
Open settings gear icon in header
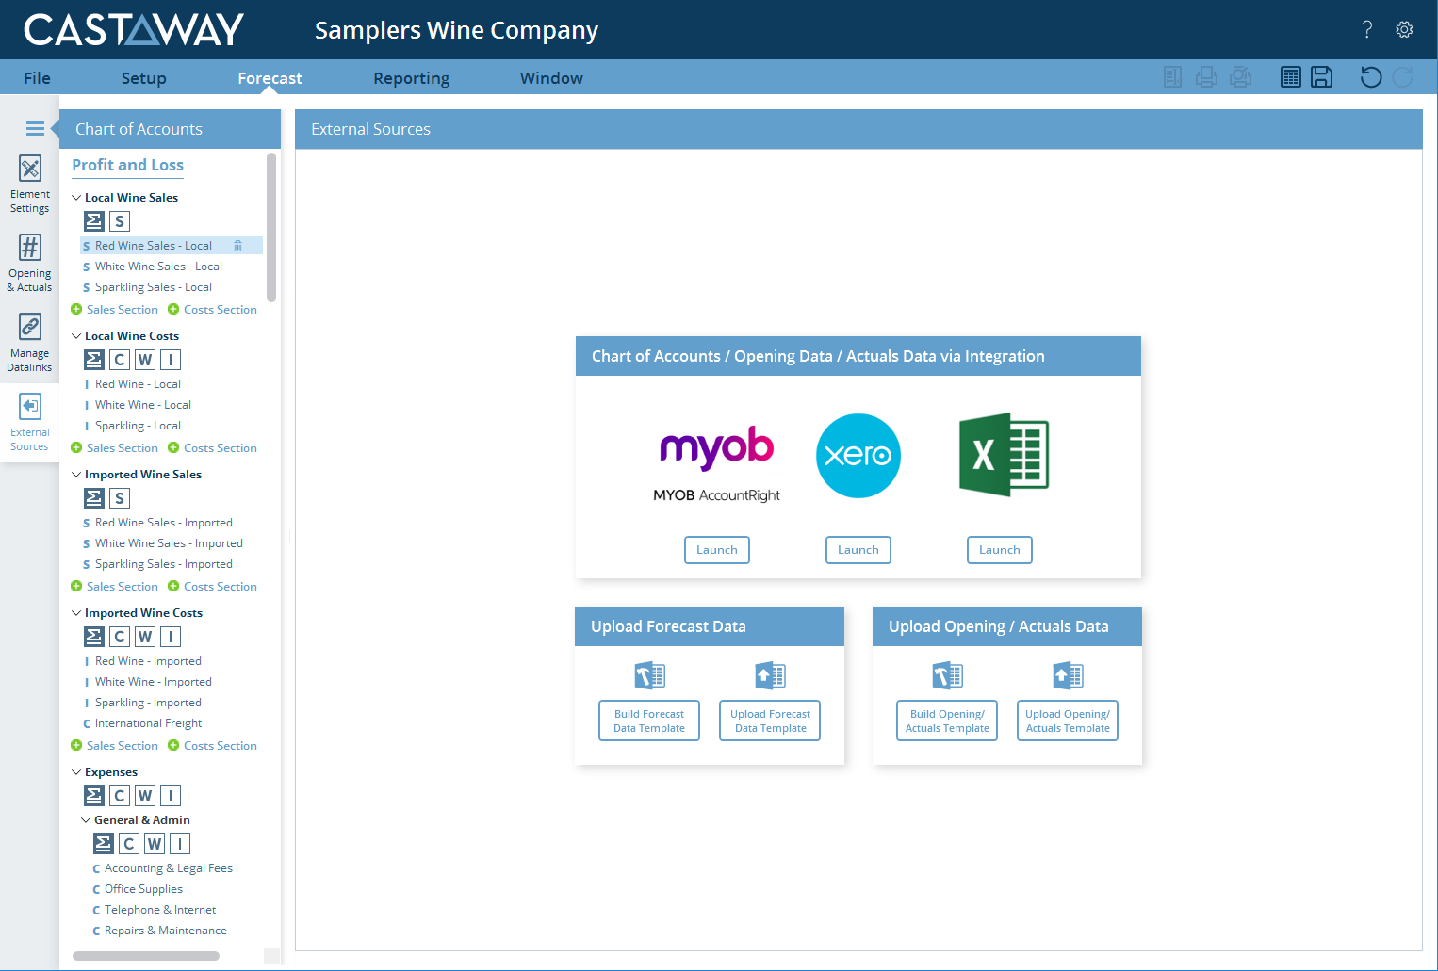pos(1404,29)
